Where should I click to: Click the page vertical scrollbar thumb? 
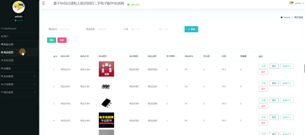(304, 69)
